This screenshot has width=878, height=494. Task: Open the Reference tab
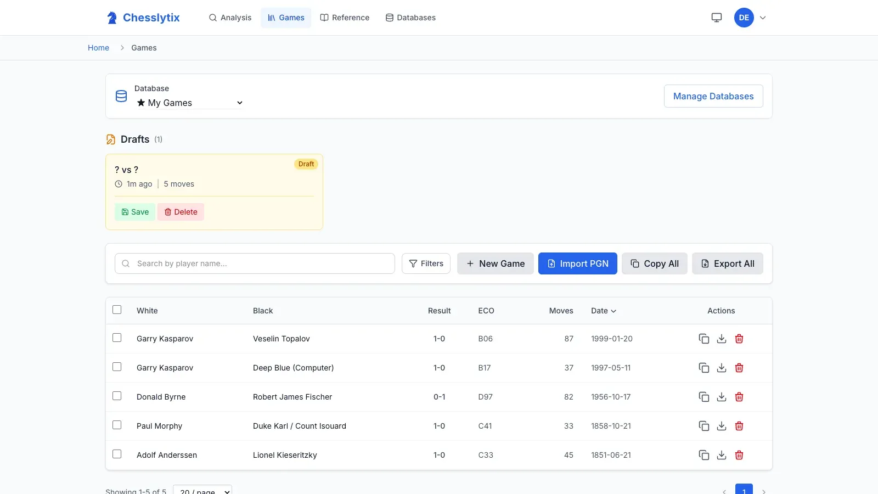[x=345, y=18]
